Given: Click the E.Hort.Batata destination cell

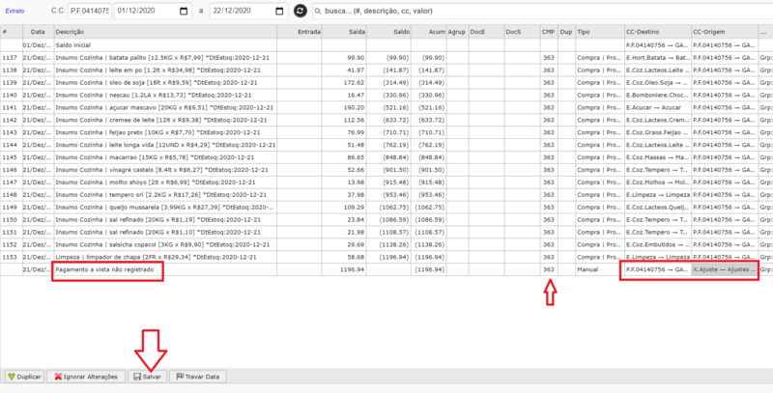Looking at the screenshot, I should point(658,58).
